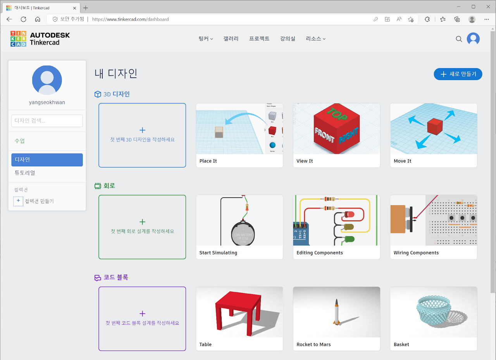Open Favorites list icon in toolbar
The width and height of the screenshot is (496, 360).
[x=443, y=19]
